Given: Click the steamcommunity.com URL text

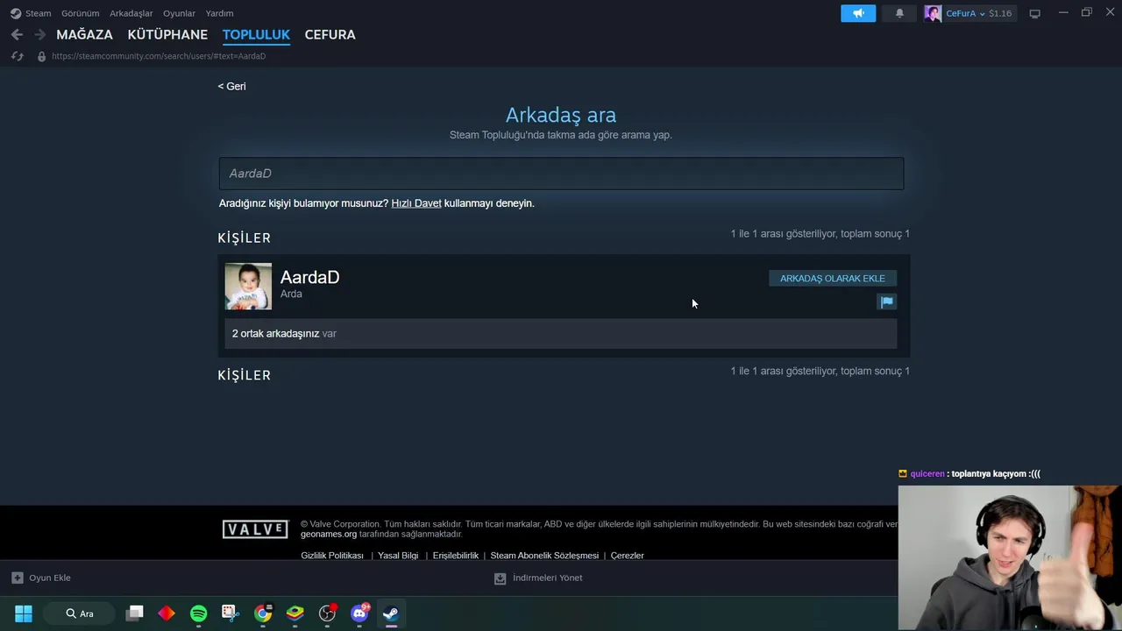Looking at the screenshot, I should point(159,56).
